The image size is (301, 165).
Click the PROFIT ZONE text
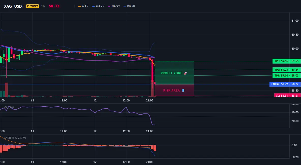[x=171, y=73]
